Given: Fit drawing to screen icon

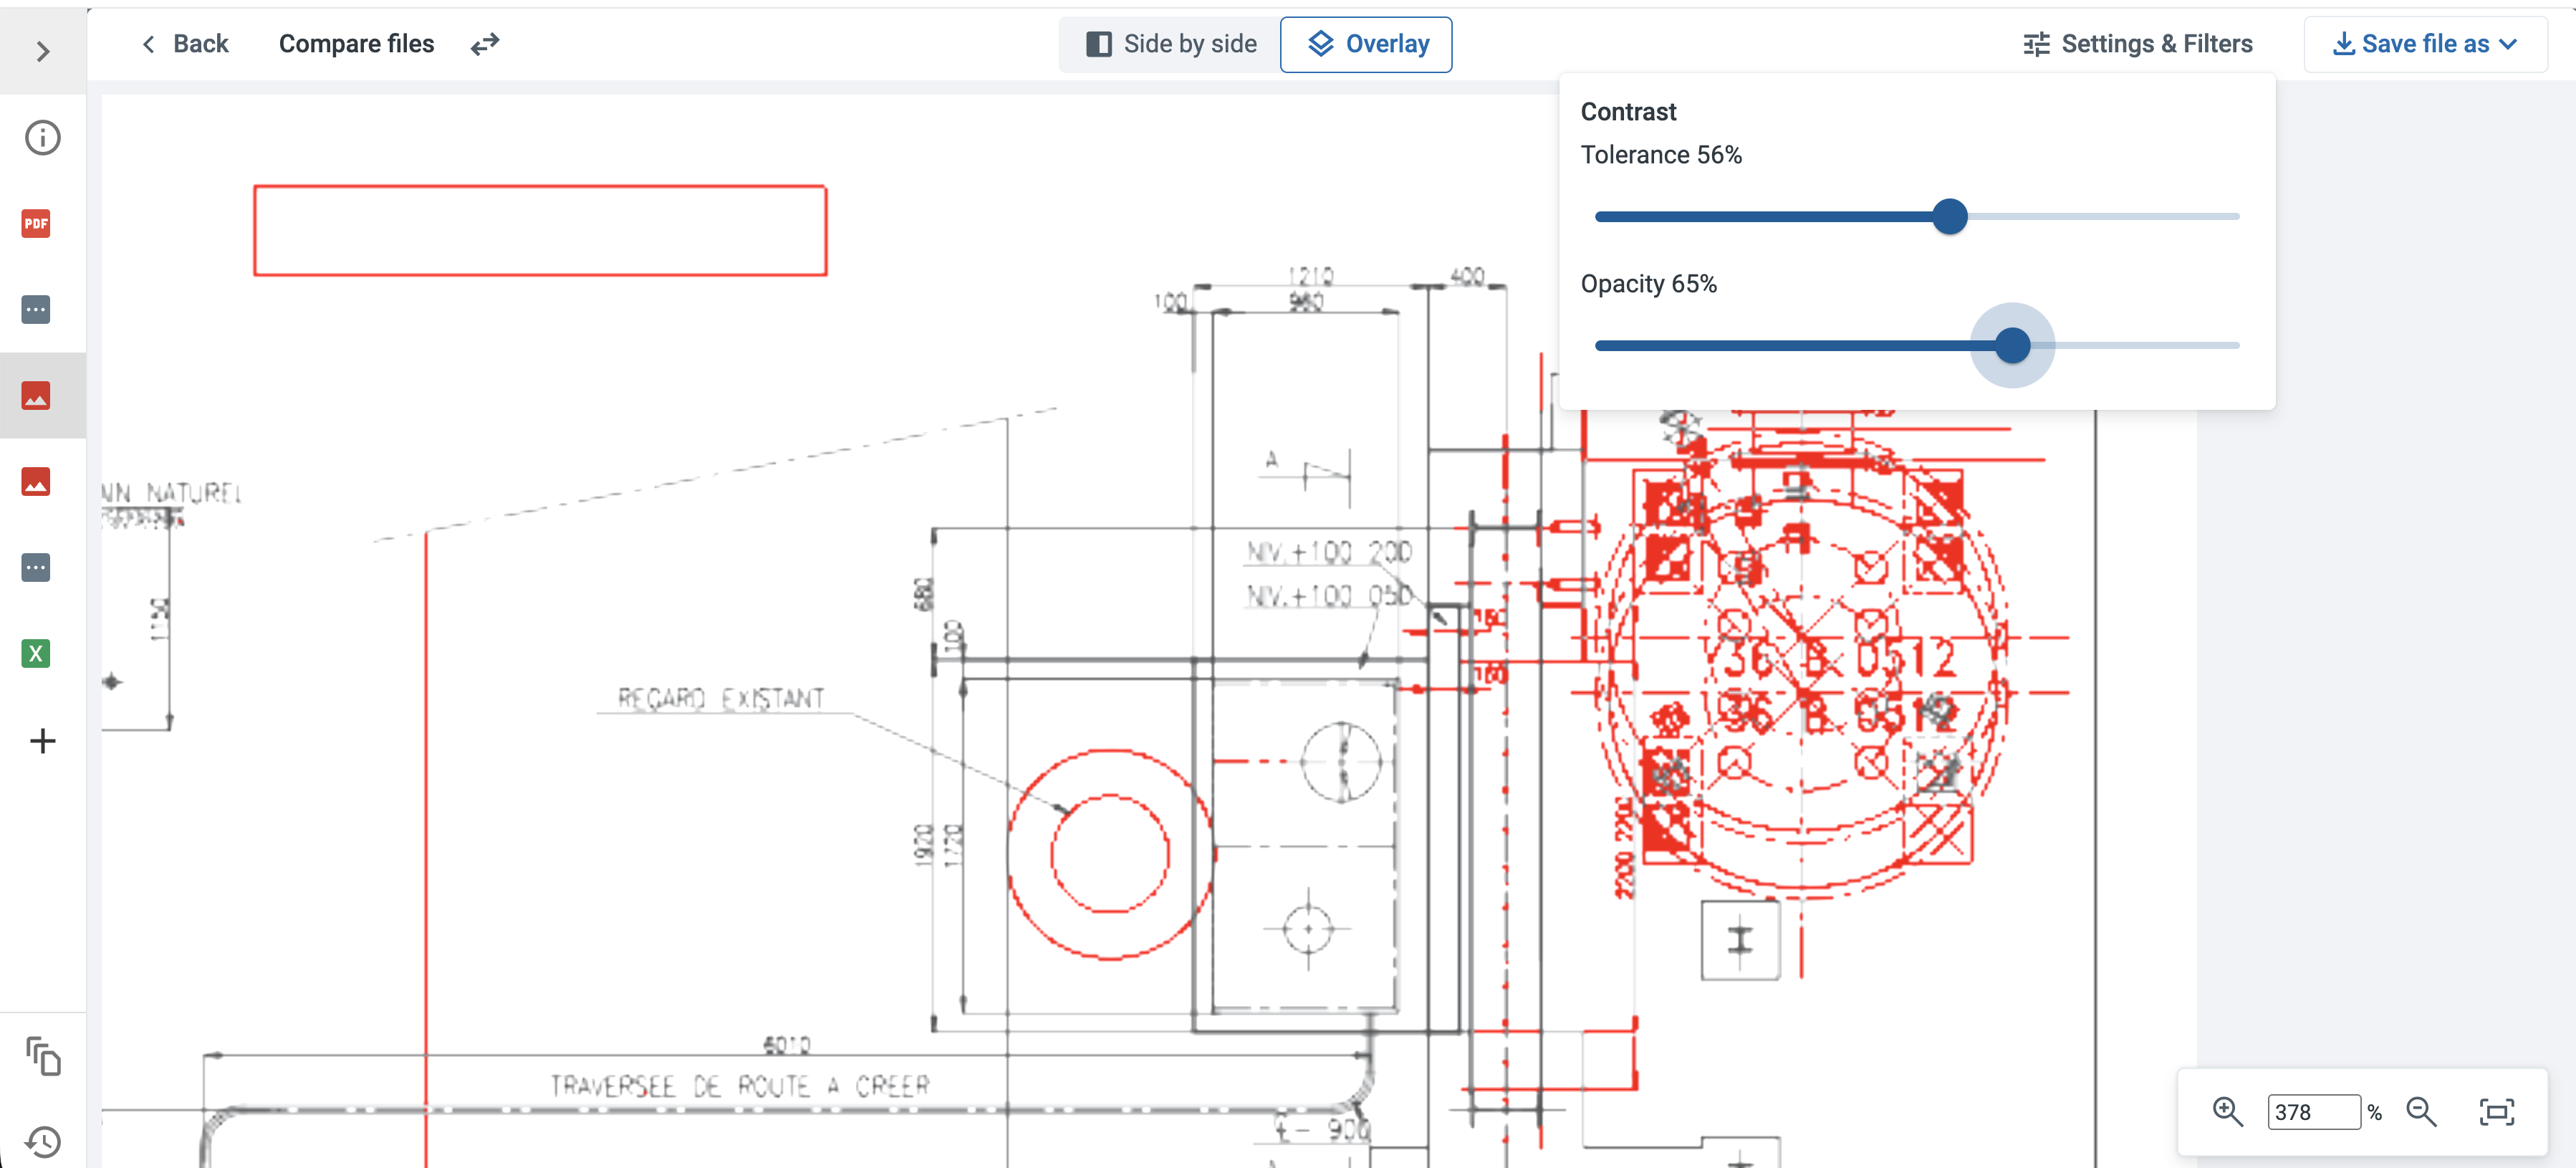Looking at the screenshot, I should (2497, 1112).
